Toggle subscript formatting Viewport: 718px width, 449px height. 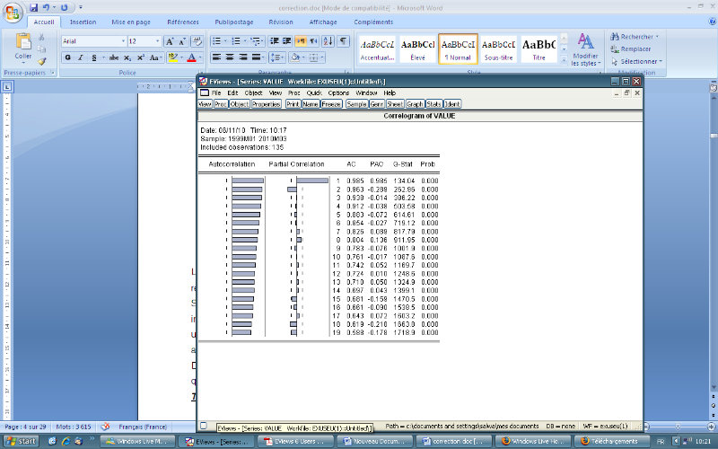coord(127,57)
